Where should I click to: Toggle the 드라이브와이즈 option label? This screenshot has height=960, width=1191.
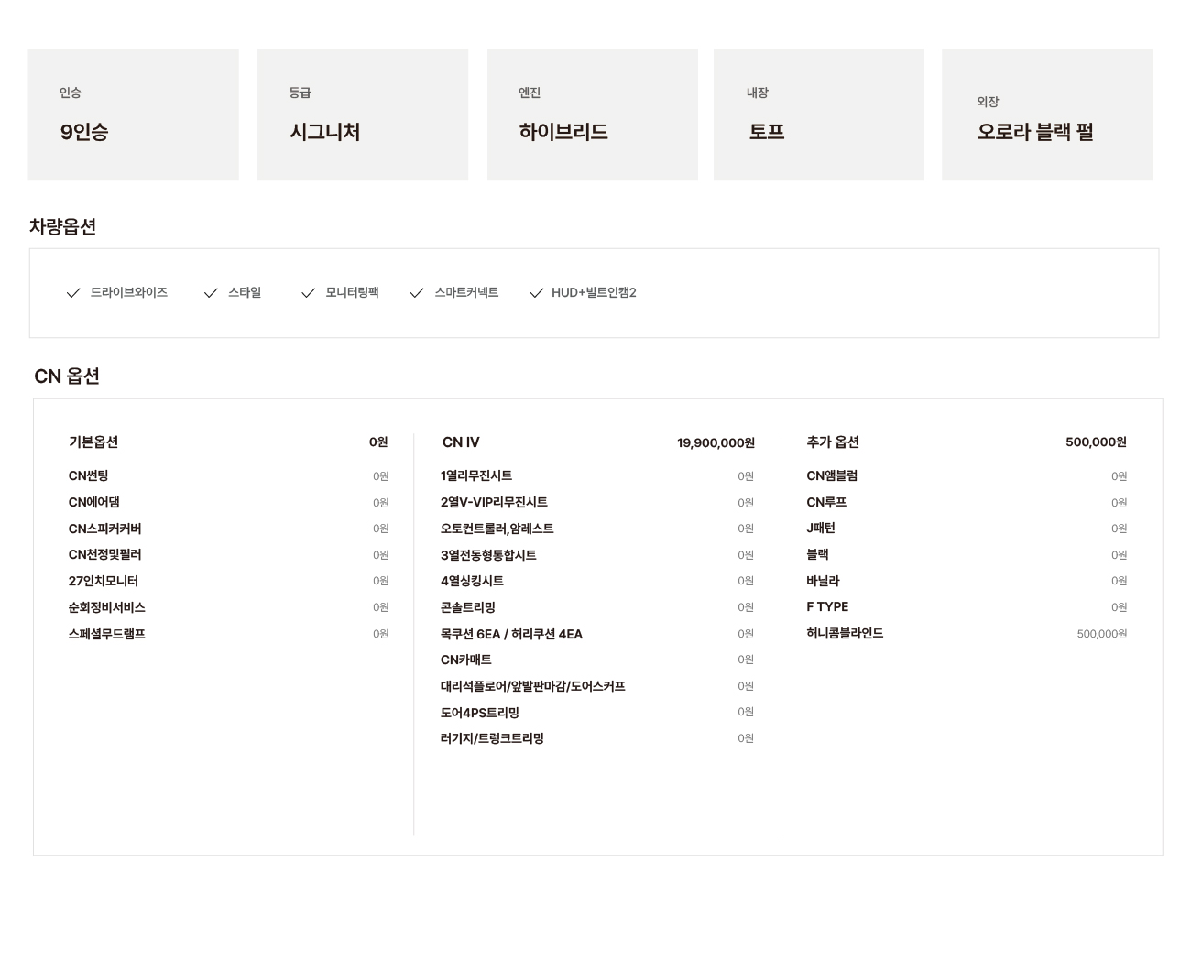[x=129, y=292]
